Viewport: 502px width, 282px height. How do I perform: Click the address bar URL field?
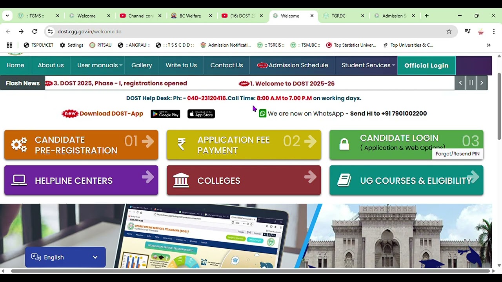(251, 31)
